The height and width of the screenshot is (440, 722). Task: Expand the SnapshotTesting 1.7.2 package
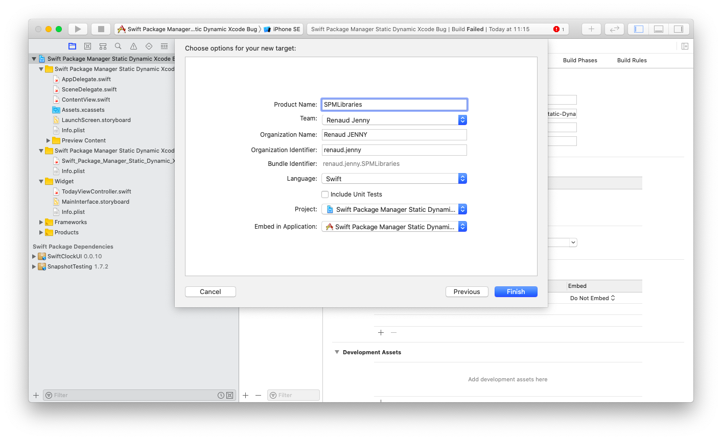click(34, 266)
